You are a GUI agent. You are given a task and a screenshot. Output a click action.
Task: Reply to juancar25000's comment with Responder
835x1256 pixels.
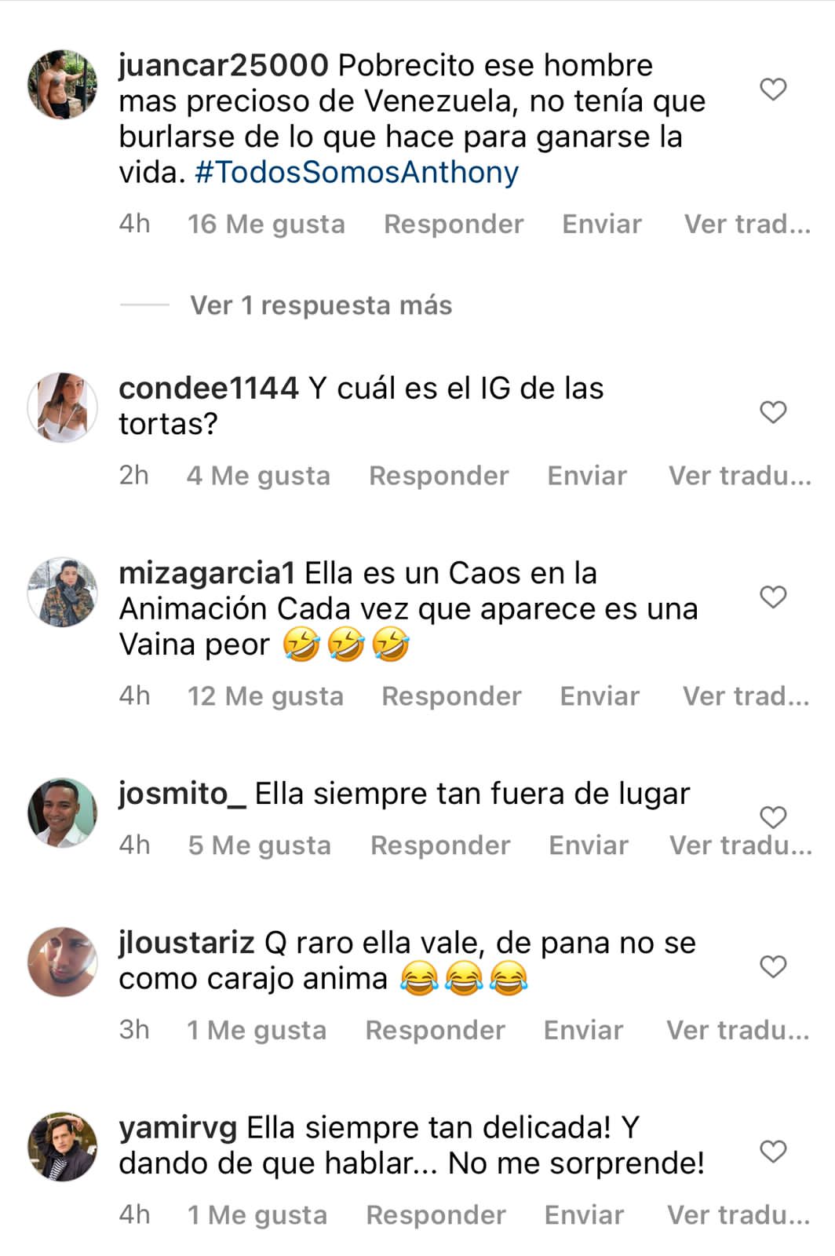pyautogui.click(x=454, y=225)
